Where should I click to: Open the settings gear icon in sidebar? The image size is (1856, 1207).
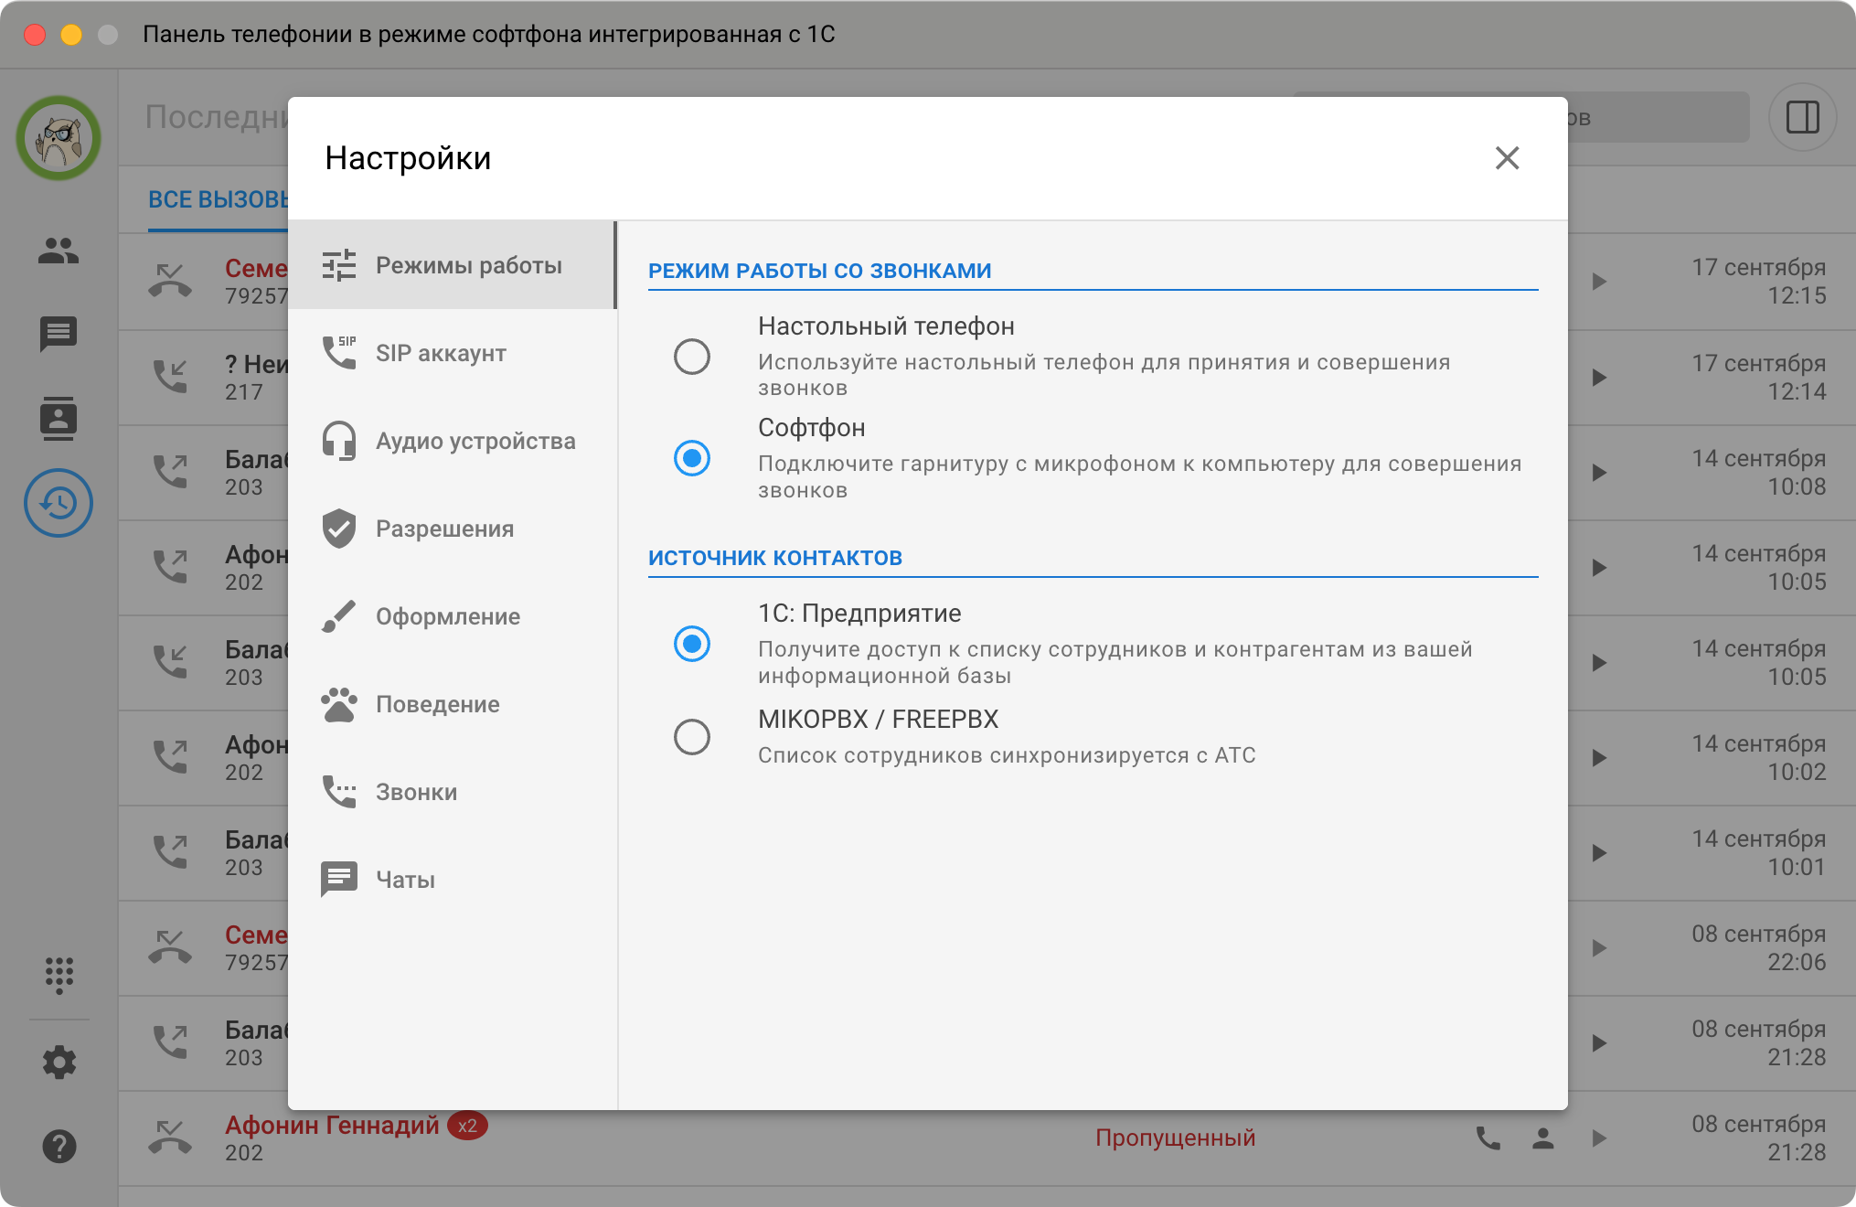pyautogui.click(x=59, y=1062)
